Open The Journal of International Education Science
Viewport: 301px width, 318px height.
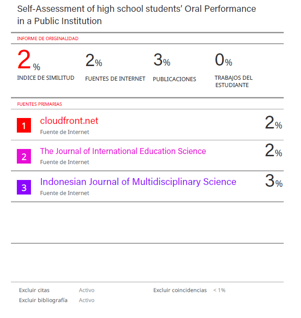(x=123, y=151)
